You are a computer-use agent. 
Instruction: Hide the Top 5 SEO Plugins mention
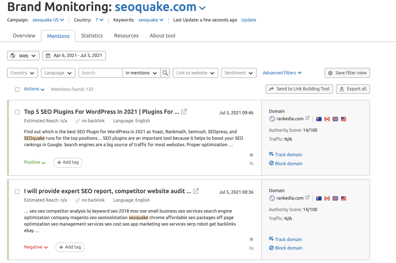click(x=251, y=163)
